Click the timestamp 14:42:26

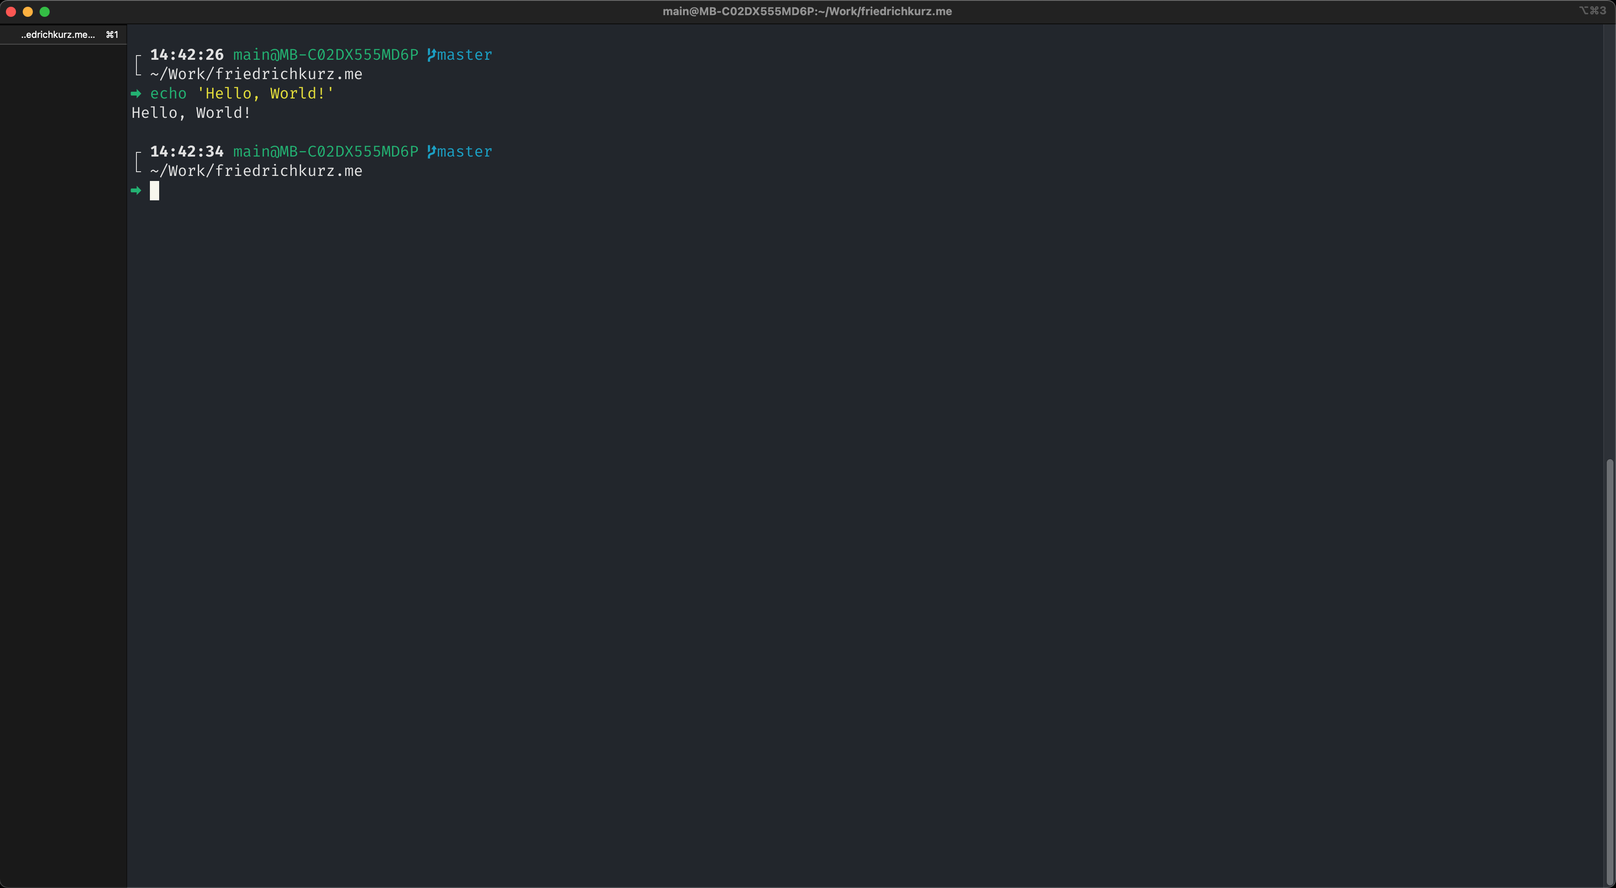pos(187,55)
